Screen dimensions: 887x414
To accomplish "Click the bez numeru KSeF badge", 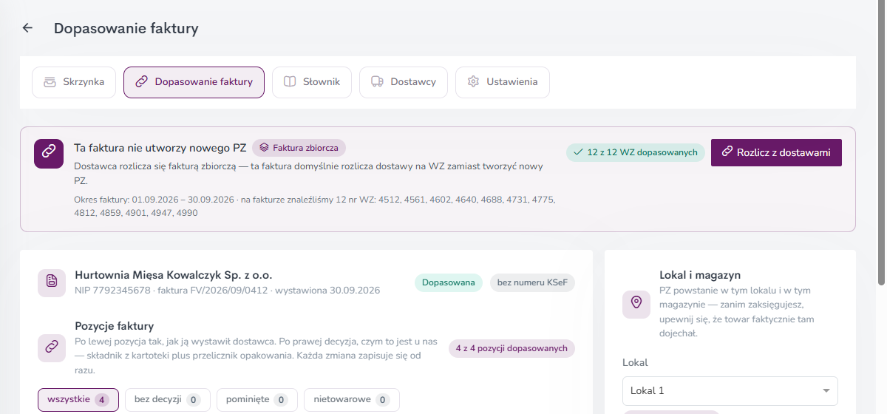I will click(x=532, y=282).
